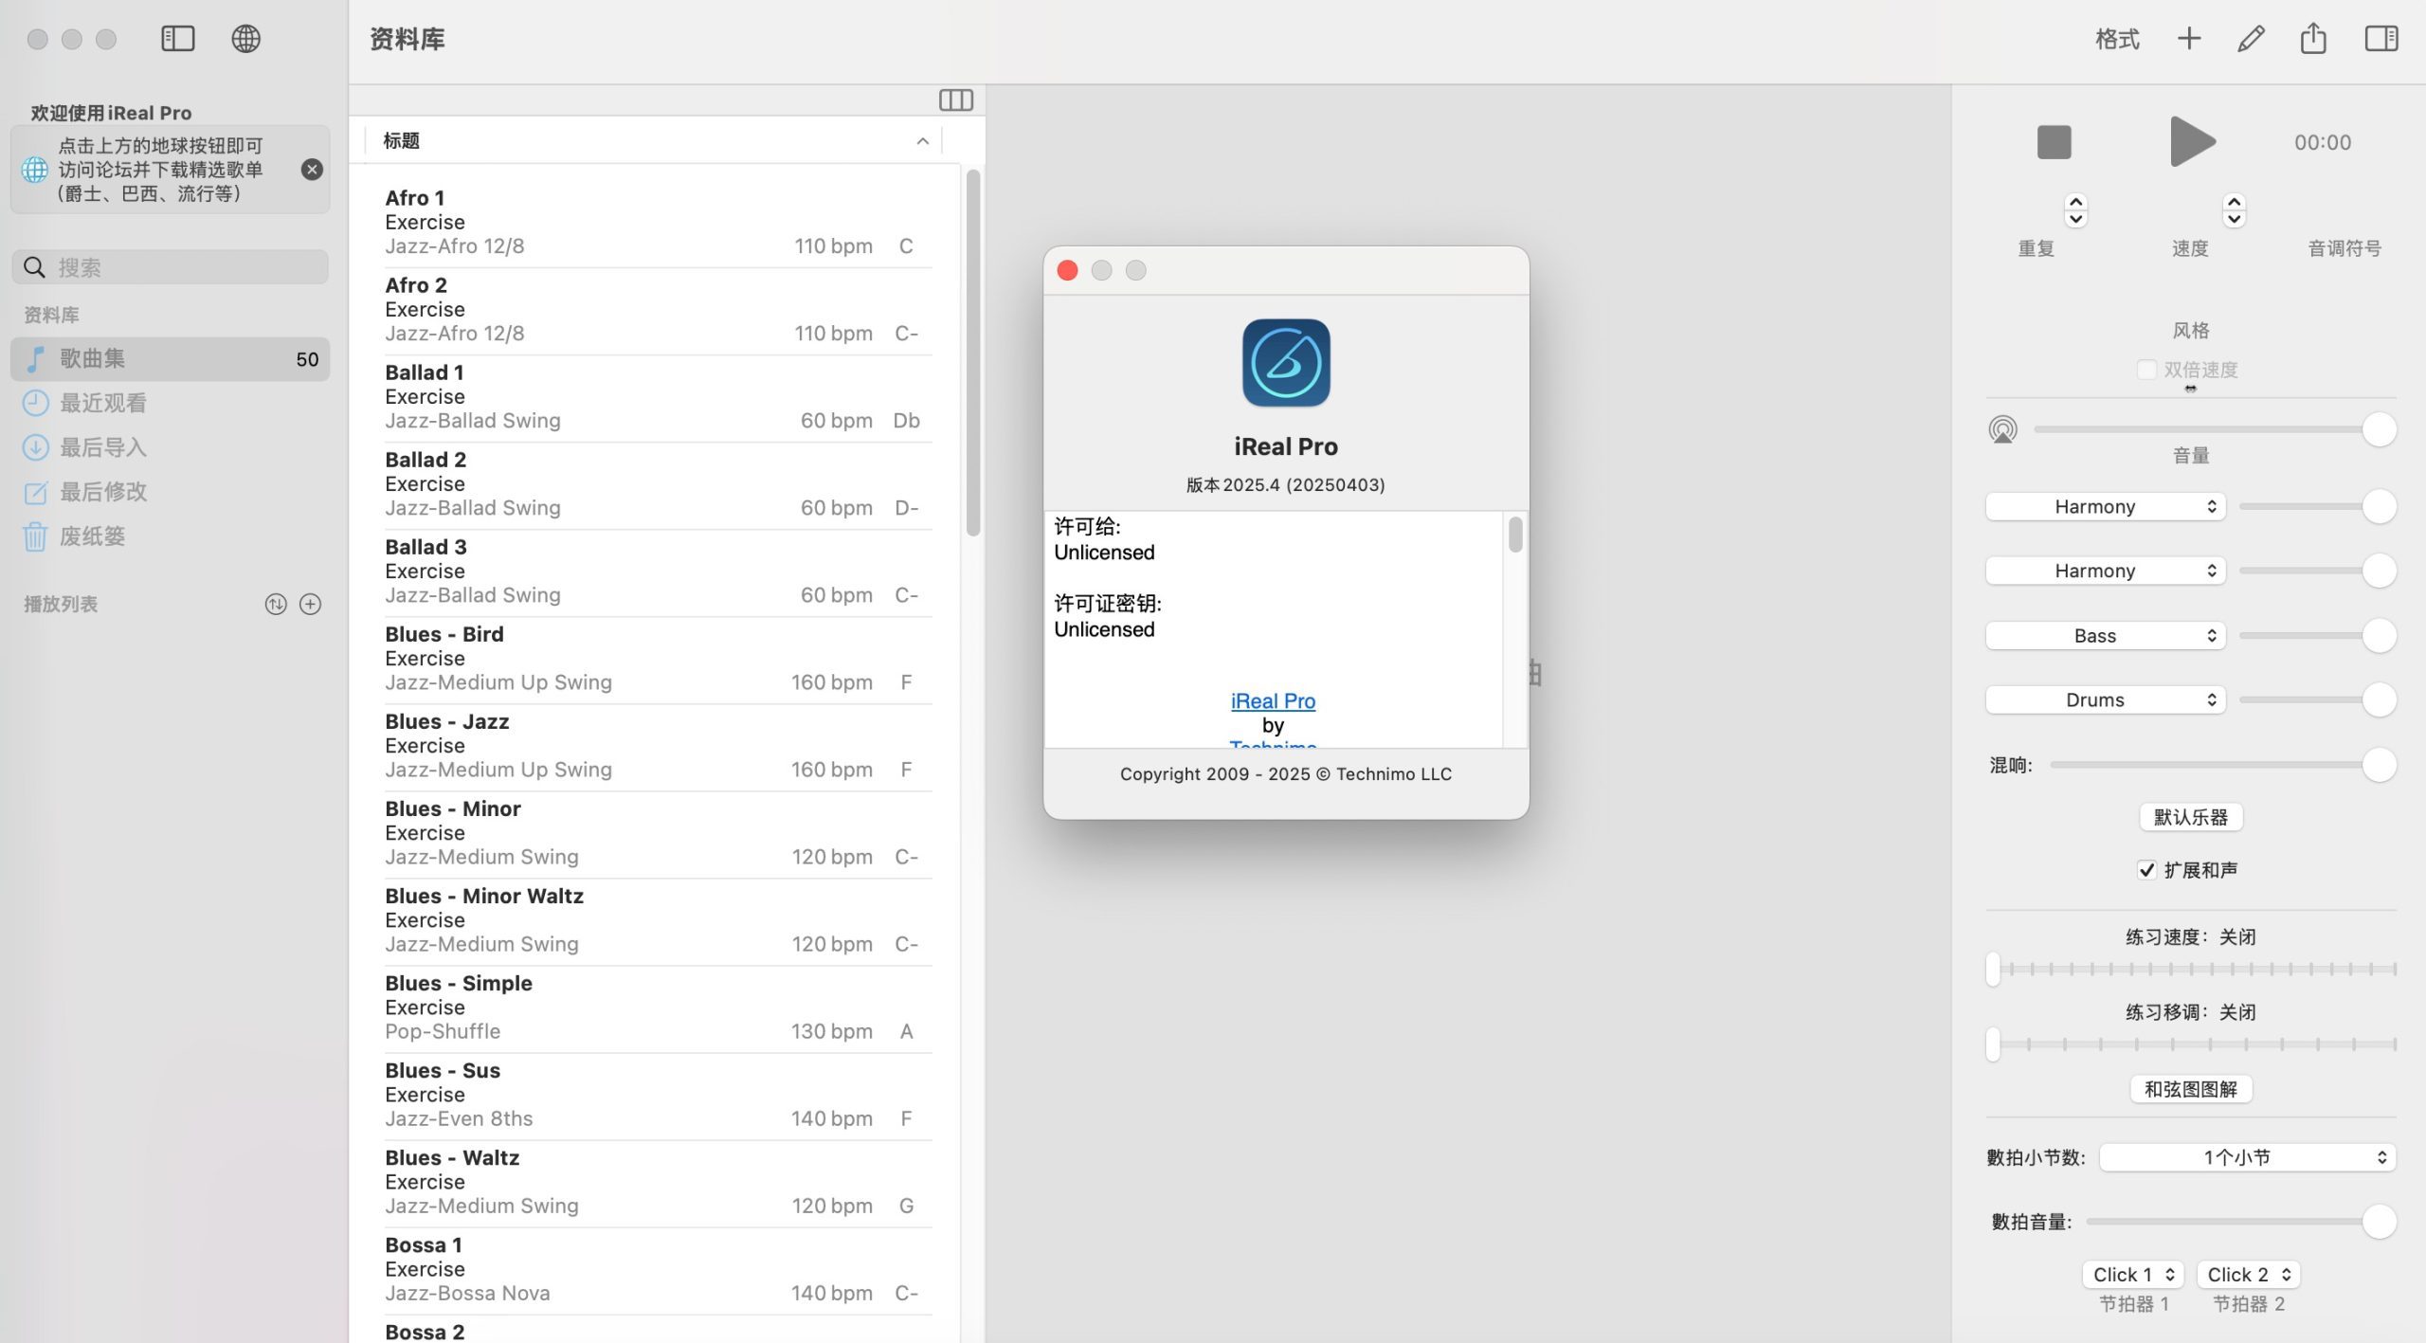Open the Drums instrument dropdown

pos(2105,700)
